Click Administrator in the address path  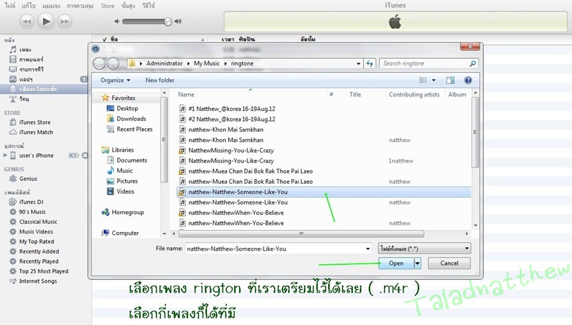point(165,63)
